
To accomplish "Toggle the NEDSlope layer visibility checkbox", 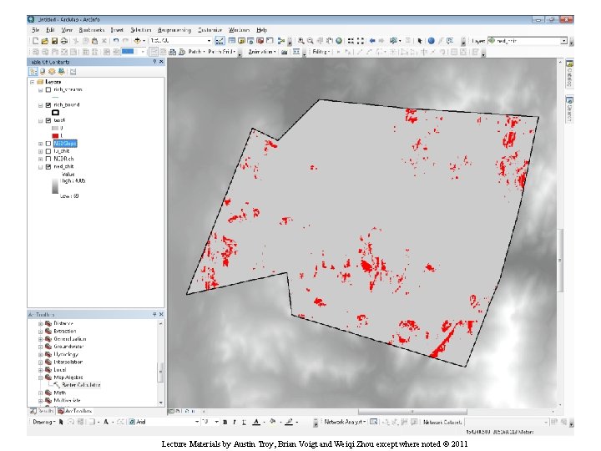I will click(48, 144).
